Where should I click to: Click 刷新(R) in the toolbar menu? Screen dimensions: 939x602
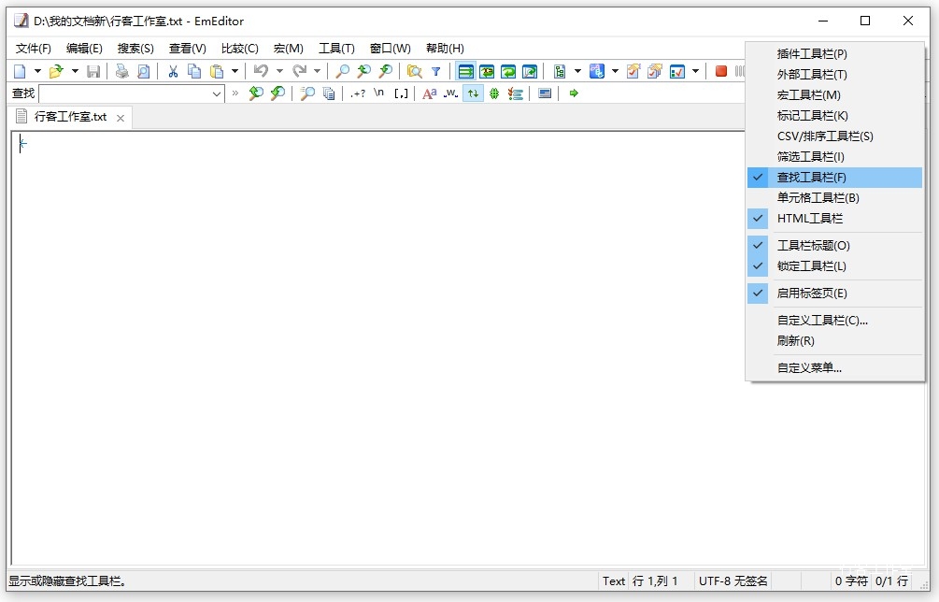click(834, 341)
